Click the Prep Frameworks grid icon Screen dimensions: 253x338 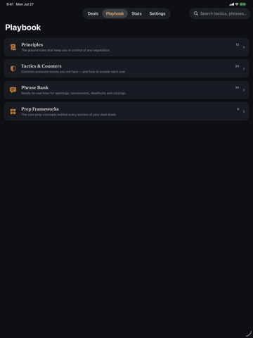(13, 111)
